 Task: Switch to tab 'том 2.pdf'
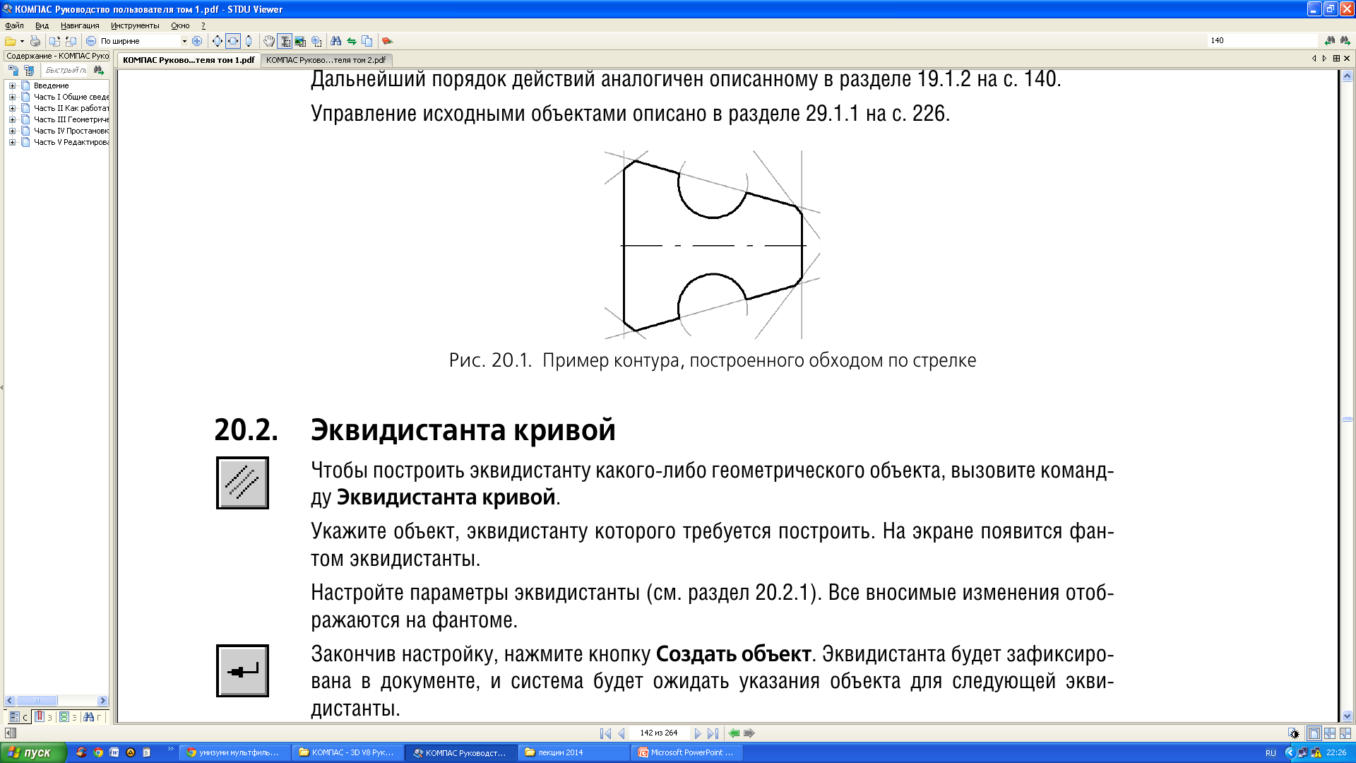[x=326, y=60]
